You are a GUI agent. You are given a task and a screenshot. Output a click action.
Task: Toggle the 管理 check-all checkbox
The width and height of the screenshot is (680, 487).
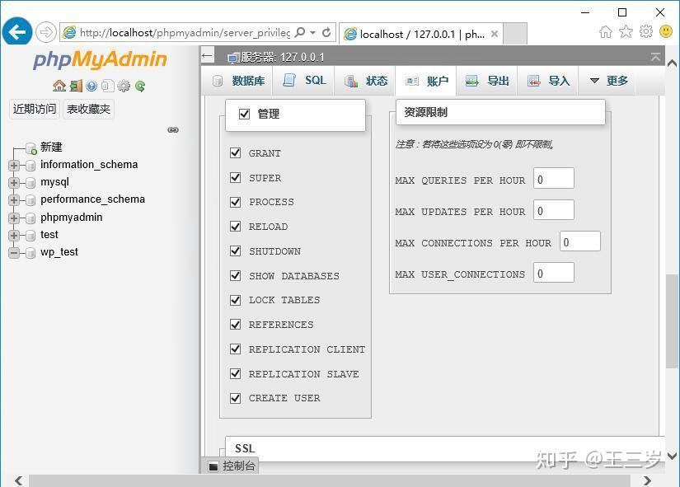(244, 114)
